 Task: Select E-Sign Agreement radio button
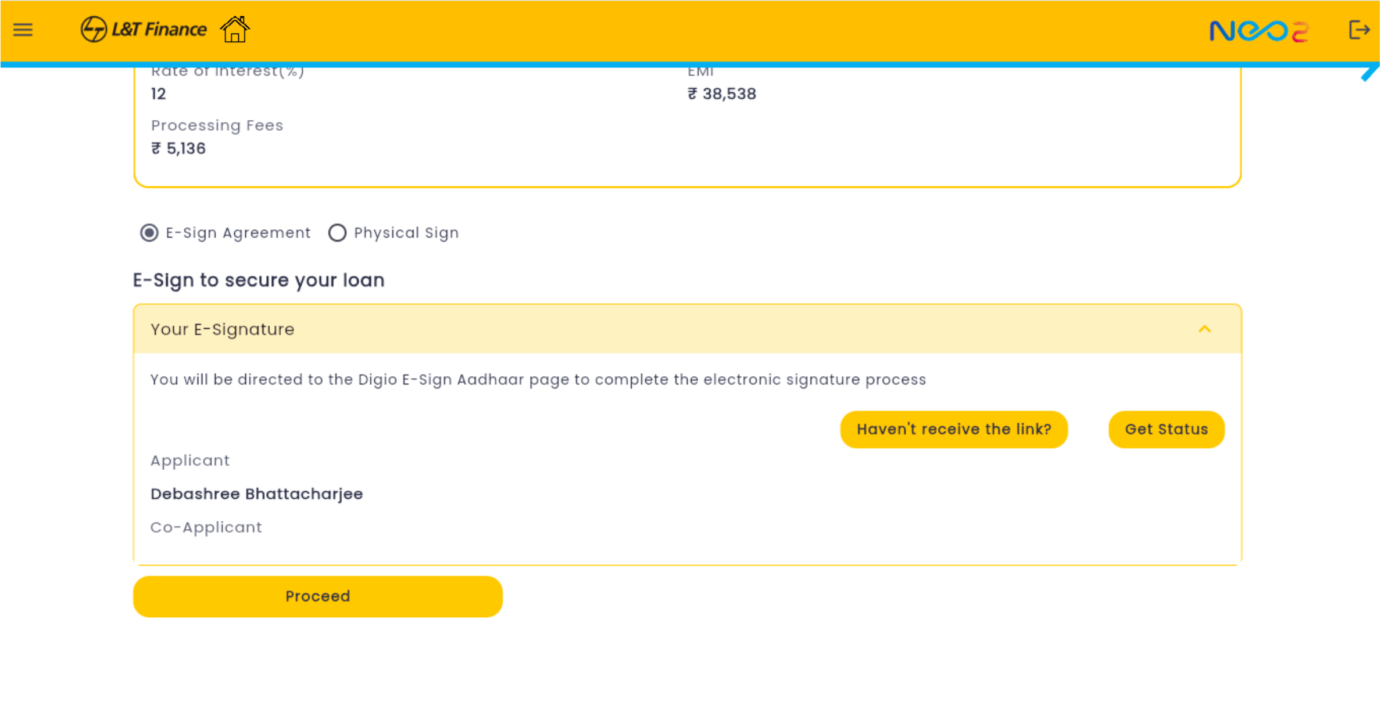click(x=149, y=233)
